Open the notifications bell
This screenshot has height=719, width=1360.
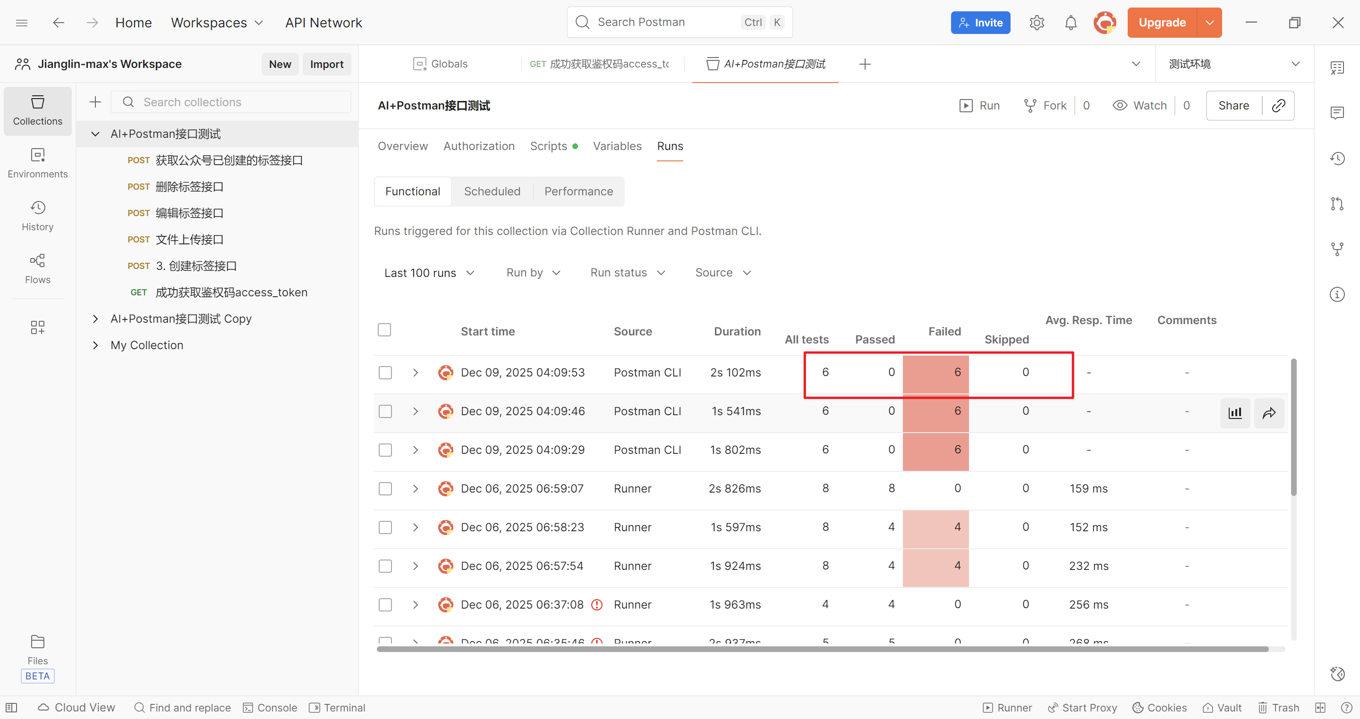click(1070, 23)
